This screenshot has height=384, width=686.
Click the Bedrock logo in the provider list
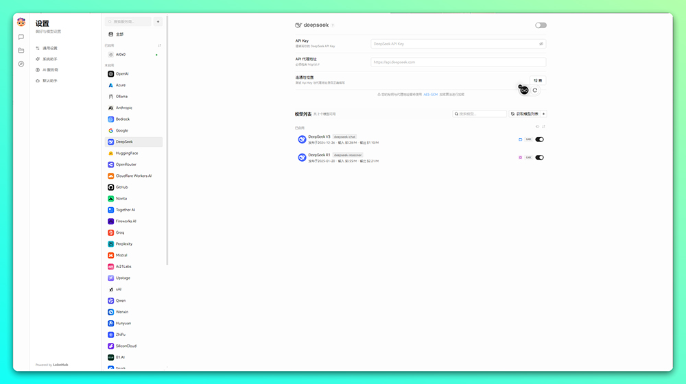110,119
